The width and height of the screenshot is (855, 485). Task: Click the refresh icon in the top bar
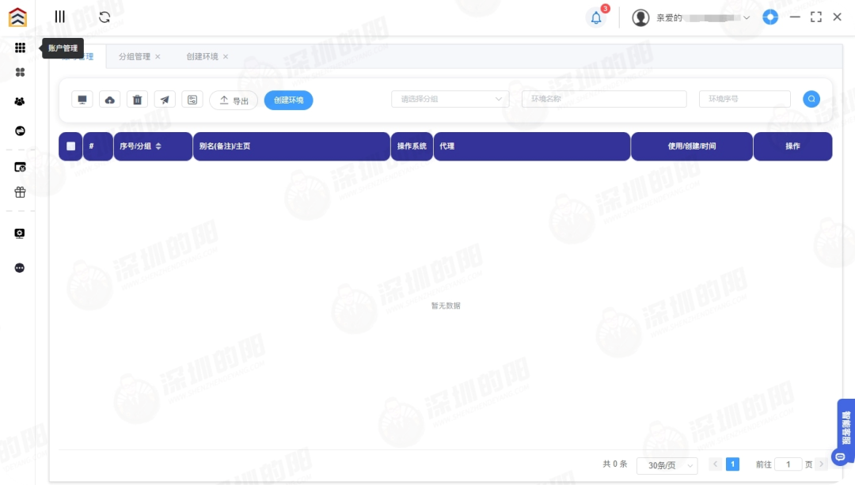click(x=104, y=16)
